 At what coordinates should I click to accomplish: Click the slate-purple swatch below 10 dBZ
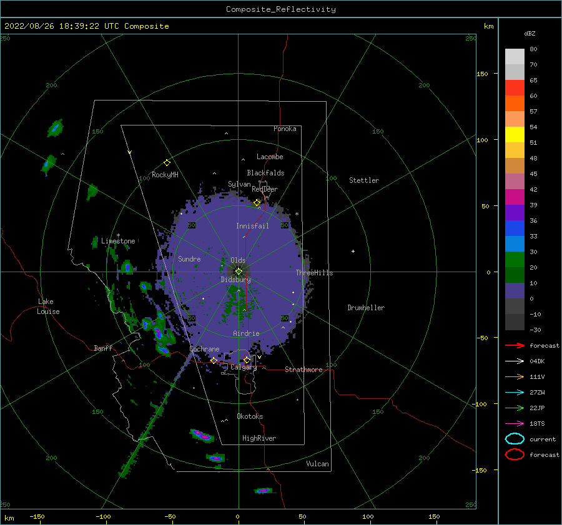515,290
